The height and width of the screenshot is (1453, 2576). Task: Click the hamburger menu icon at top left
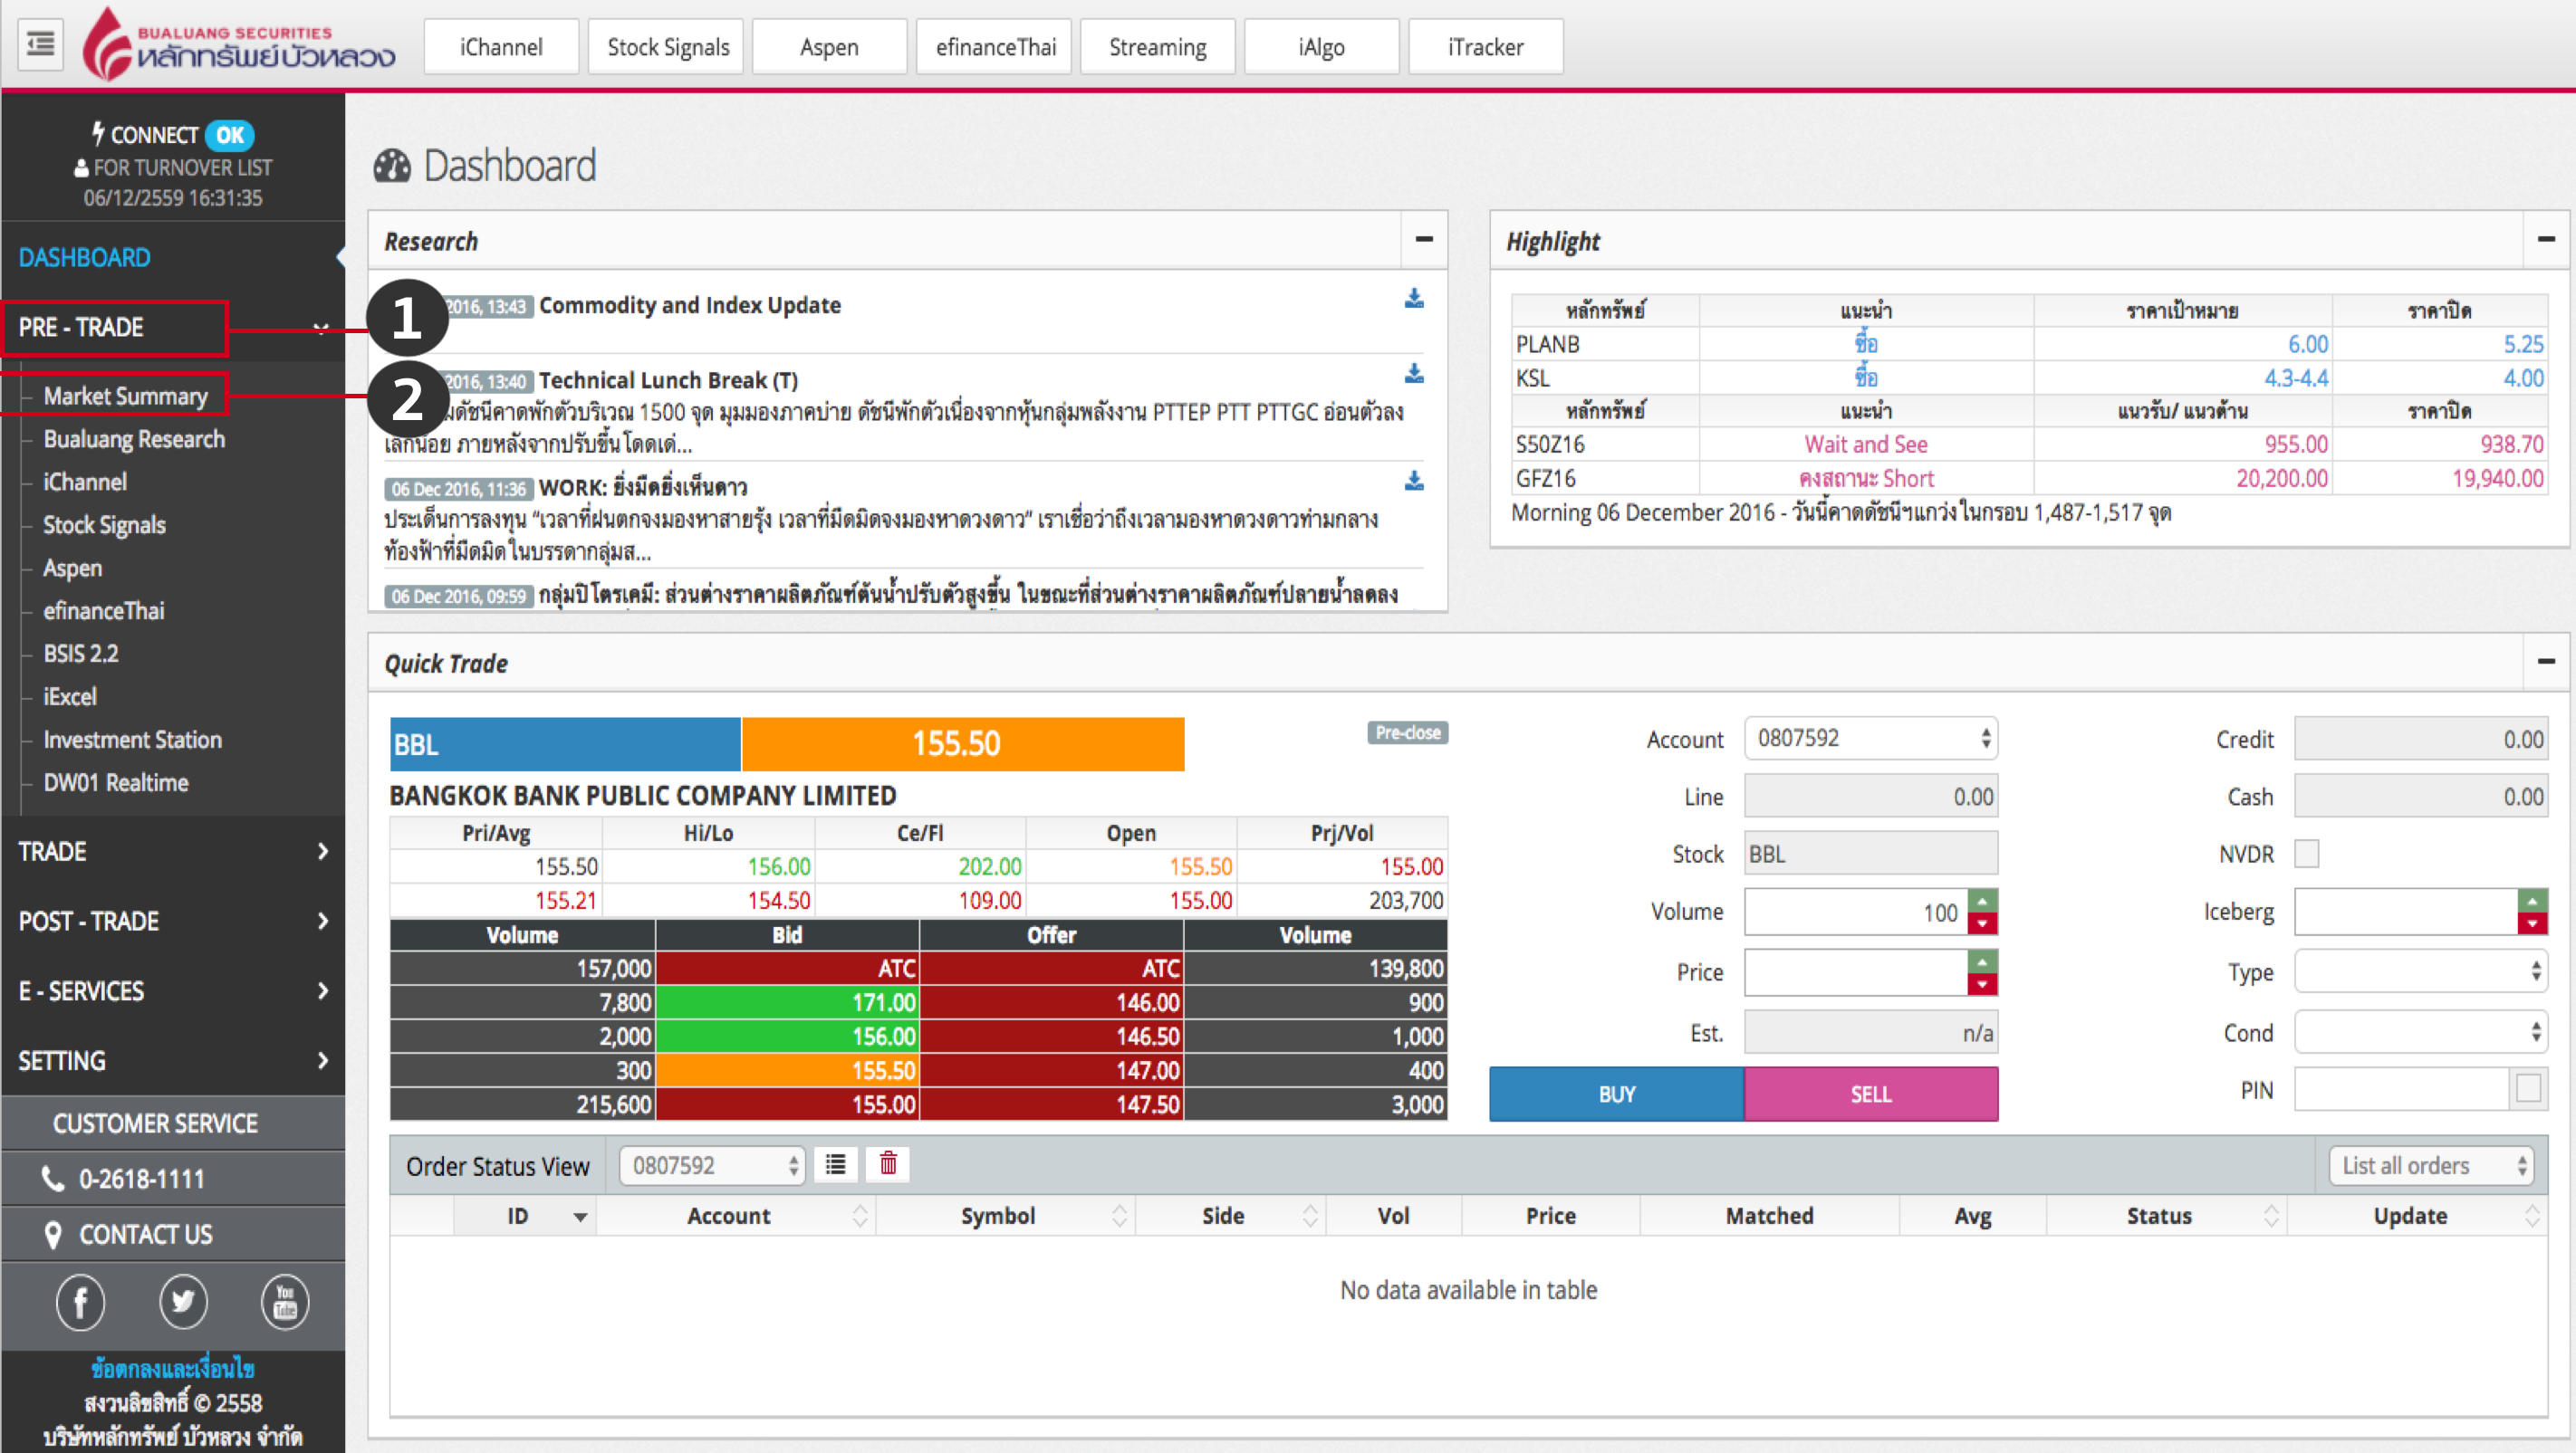pyautogui.click(x=41, y=44)
